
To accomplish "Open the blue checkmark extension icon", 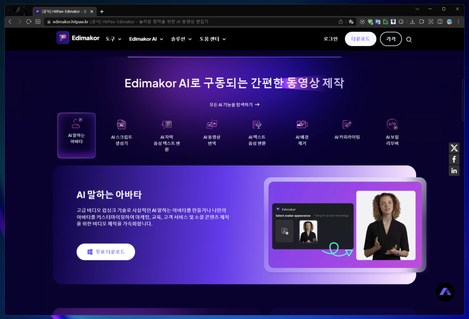I will pyautogui.click(x=362, y=21).
